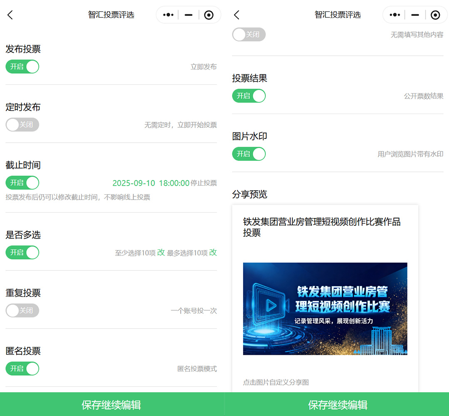
Task: Click circular target icon in right panel header
Action: click(435, 15)
